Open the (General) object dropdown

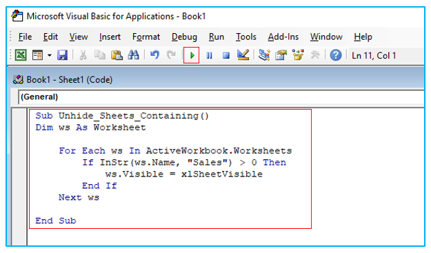click(221, 97)
